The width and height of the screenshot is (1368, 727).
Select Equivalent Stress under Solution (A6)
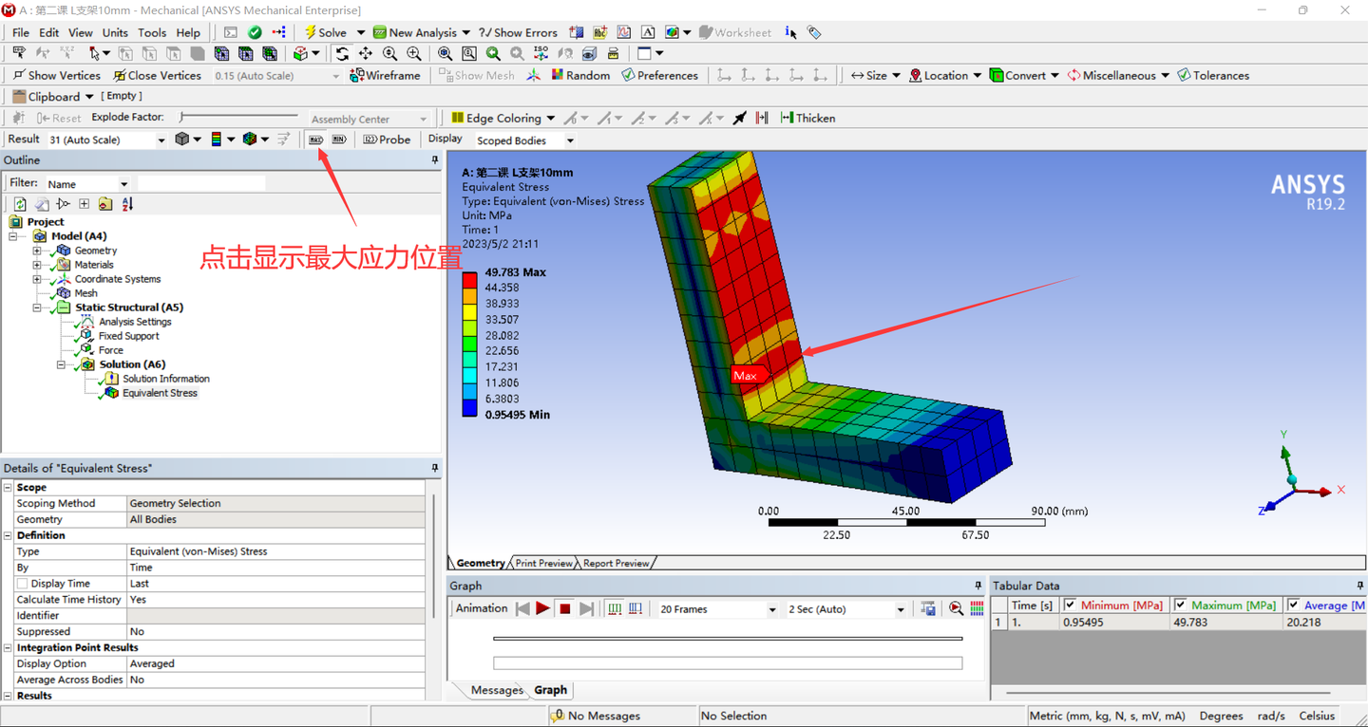160,392
